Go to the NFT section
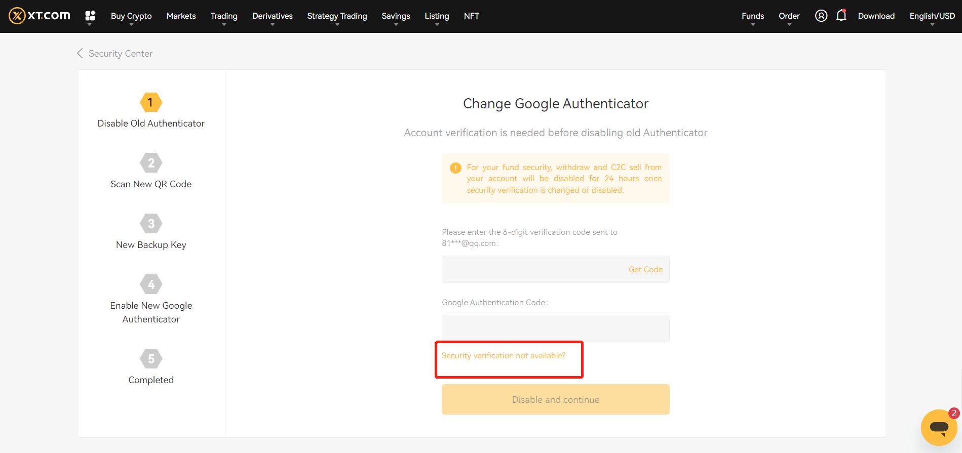Image resolution: width=962 pixels, height=453 pixels. [471, 16]
